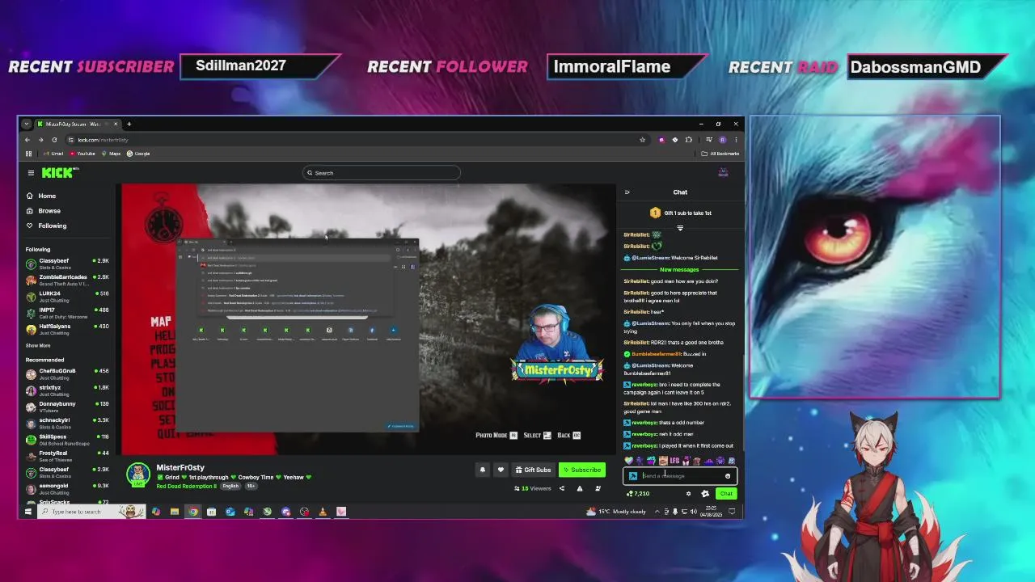Image resolution: width=1035 pixels, height=582 pixels.
Task: Click the MisterFr0sty channel avatar
Action: pyautogui.click(x=138, y=474)
